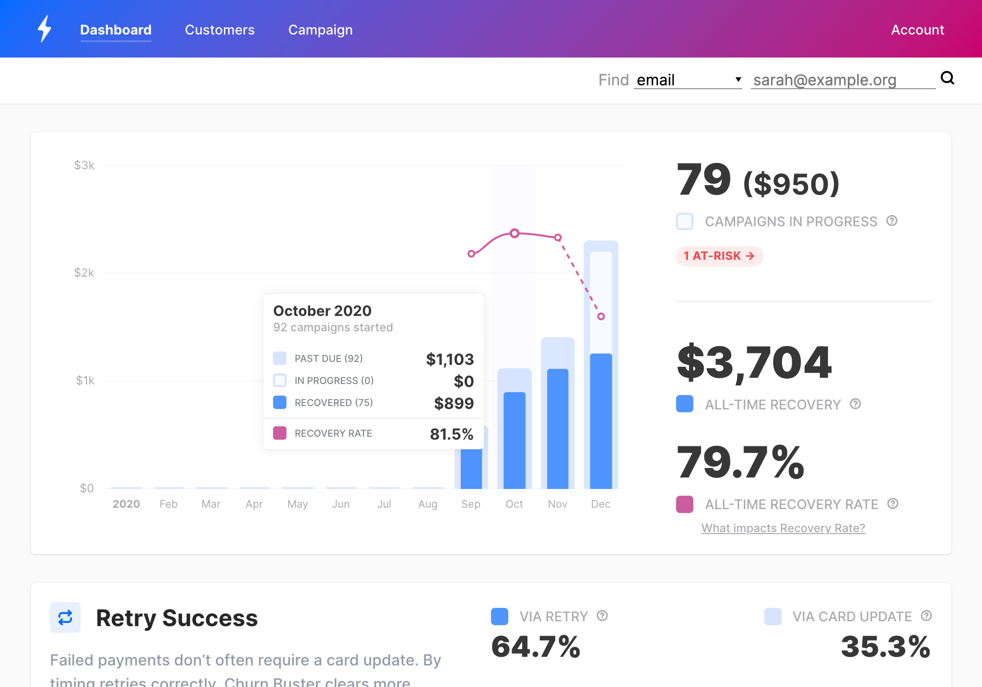The height and width of the screenshot is (687, 982).
Task: Click the search magnifier icon
Action: coord(947,78)
